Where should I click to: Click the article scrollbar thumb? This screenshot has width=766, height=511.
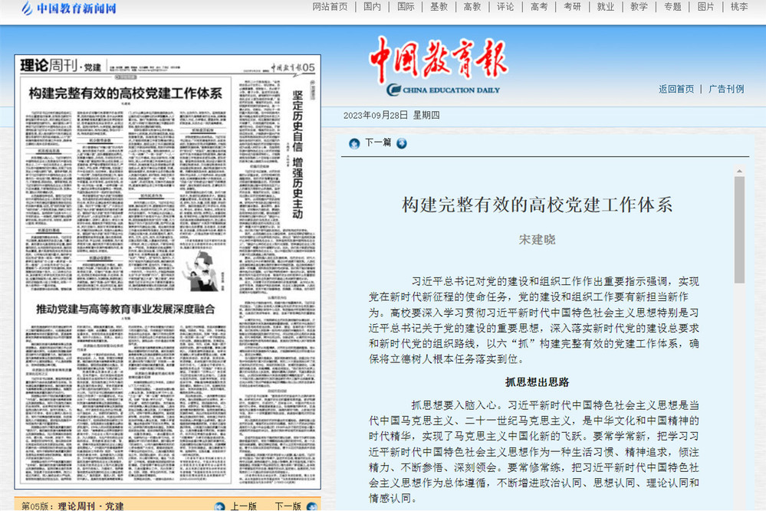click(x=739, y=230)
